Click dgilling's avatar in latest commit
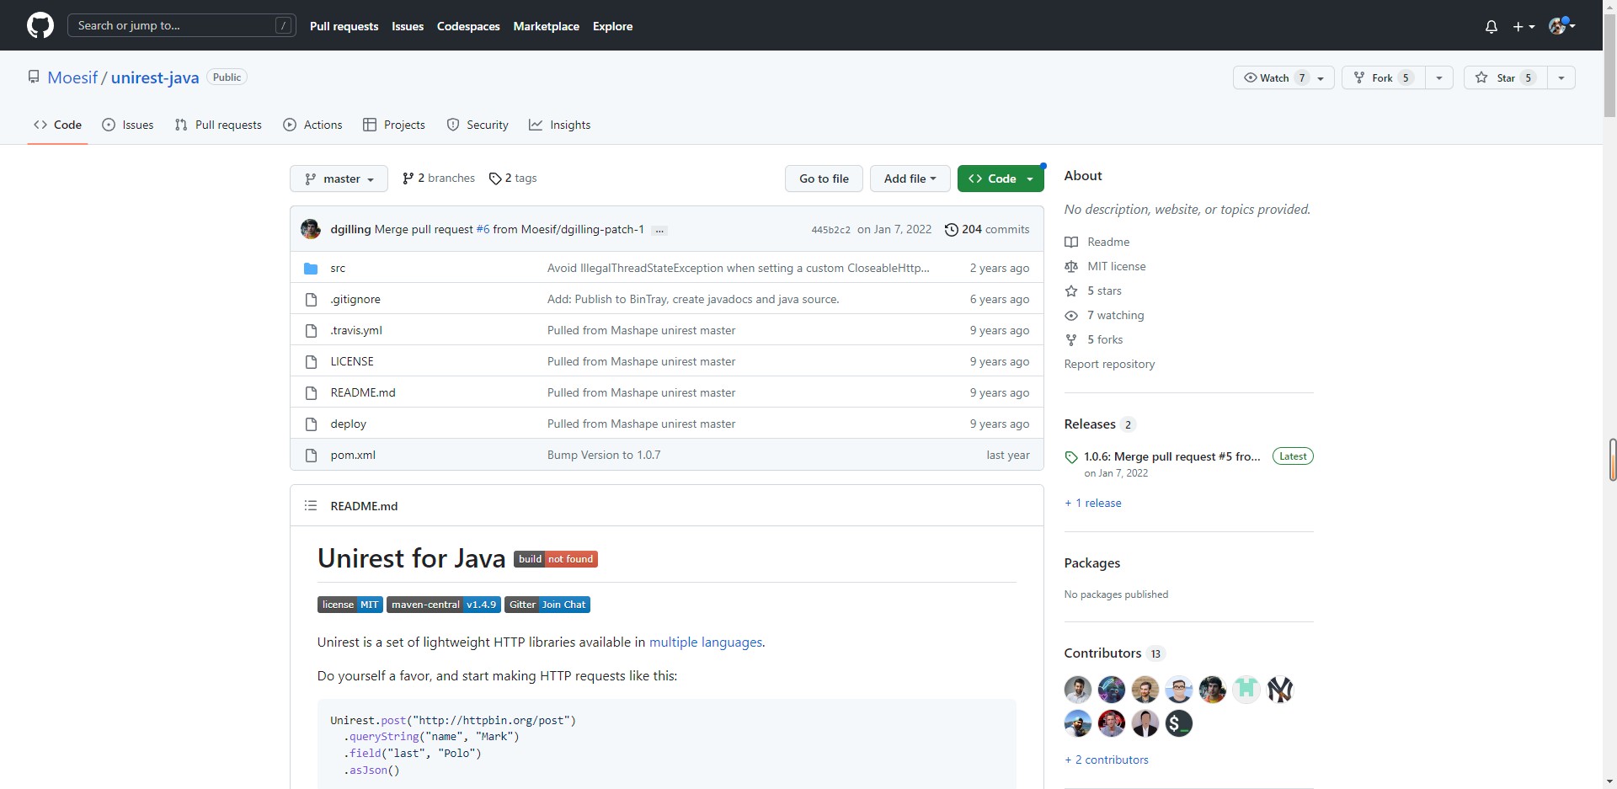Screen dimensions: 1617x789 click(311, 229)
